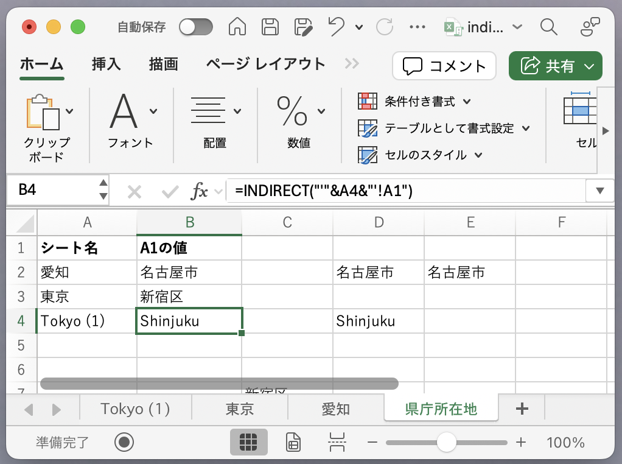Click into the formula bar text
The height and width of the screenshot is (464, 622).
pyautogui.click(x=405, y=191)
